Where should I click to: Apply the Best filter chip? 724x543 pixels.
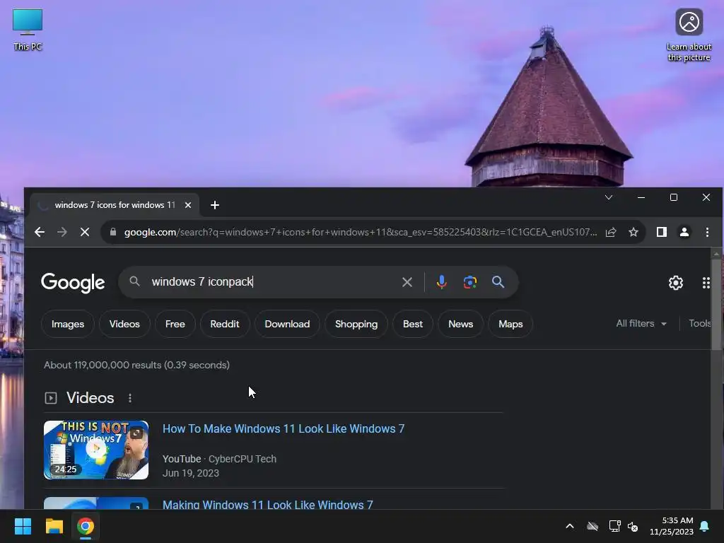tap(413, 324)
